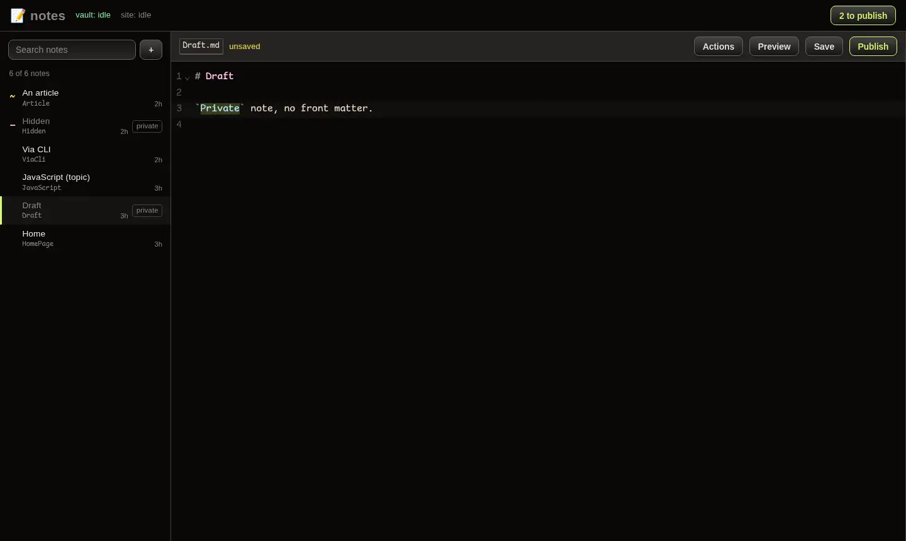This screenshot has width=906, height=541.
Task: Click line number 4 in the gutter
Action: (x=179, y=125)
